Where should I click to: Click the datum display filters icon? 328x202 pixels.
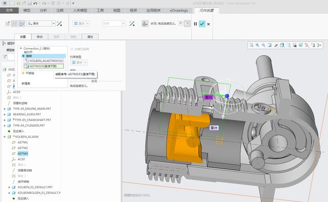[x=307, y=45]
